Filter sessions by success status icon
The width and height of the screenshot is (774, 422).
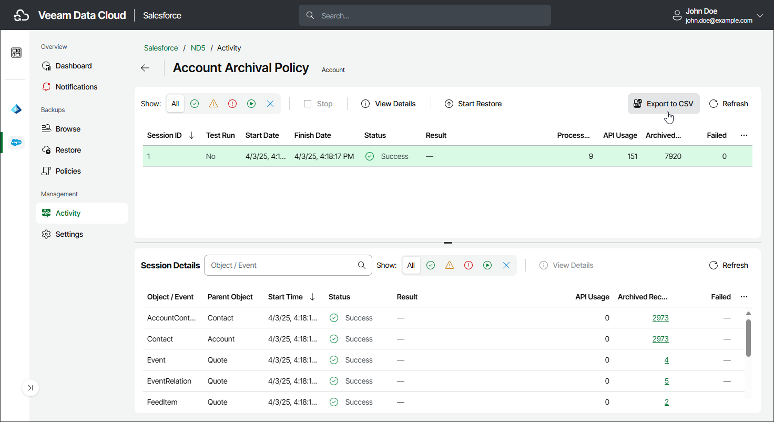[195, 104]
